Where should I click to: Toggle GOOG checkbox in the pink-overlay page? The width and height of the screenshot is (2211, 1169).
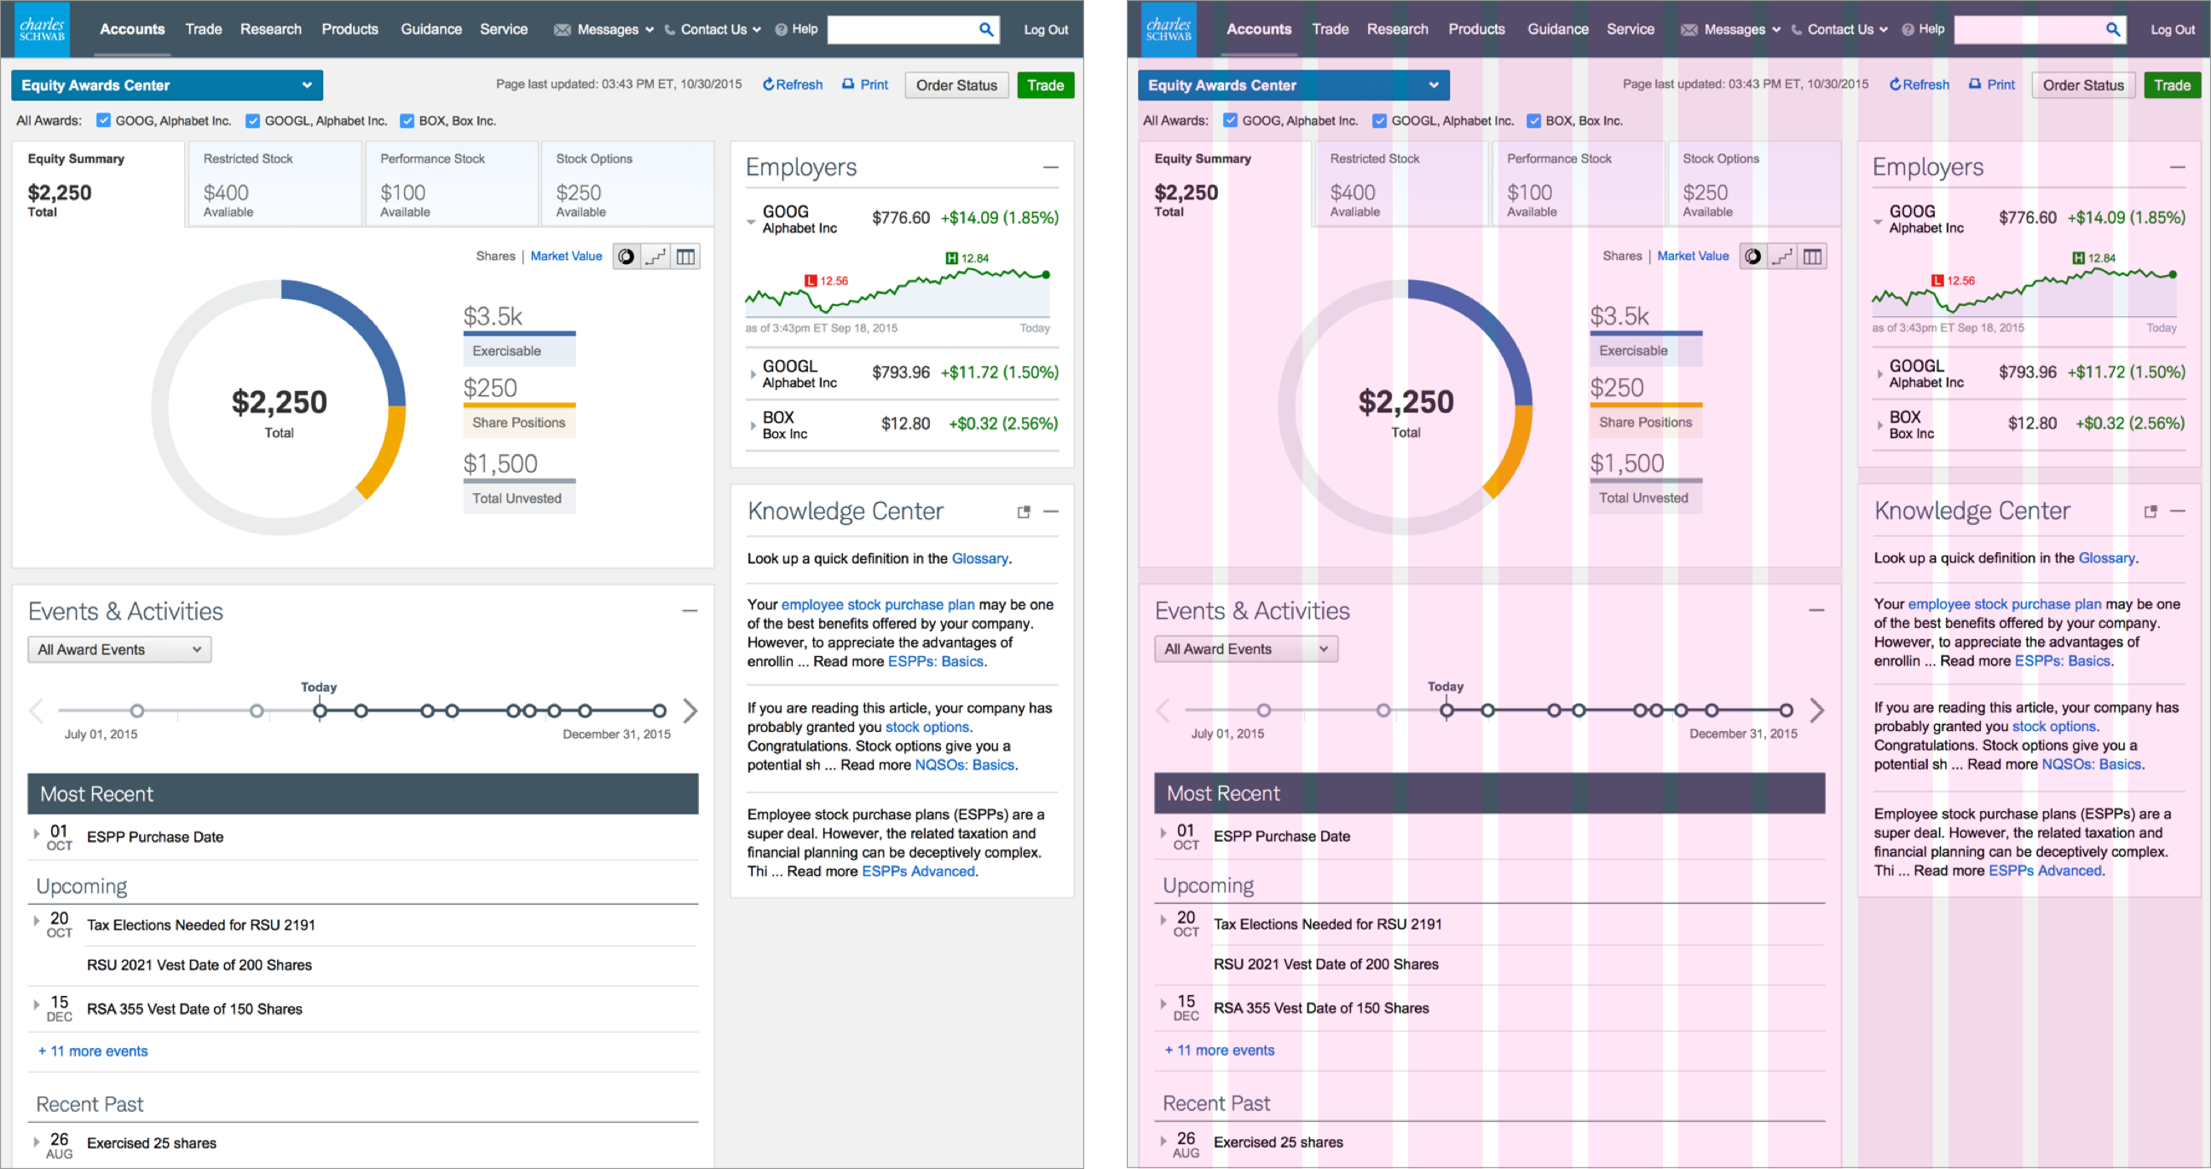pos(1231,120)
